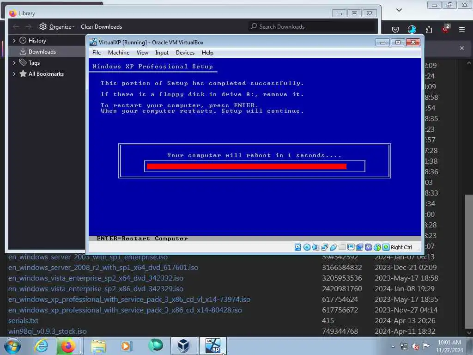Click the shared folders indicator in VirtualBox
This screenshot has height=355, width=473.
pos(342,247)
